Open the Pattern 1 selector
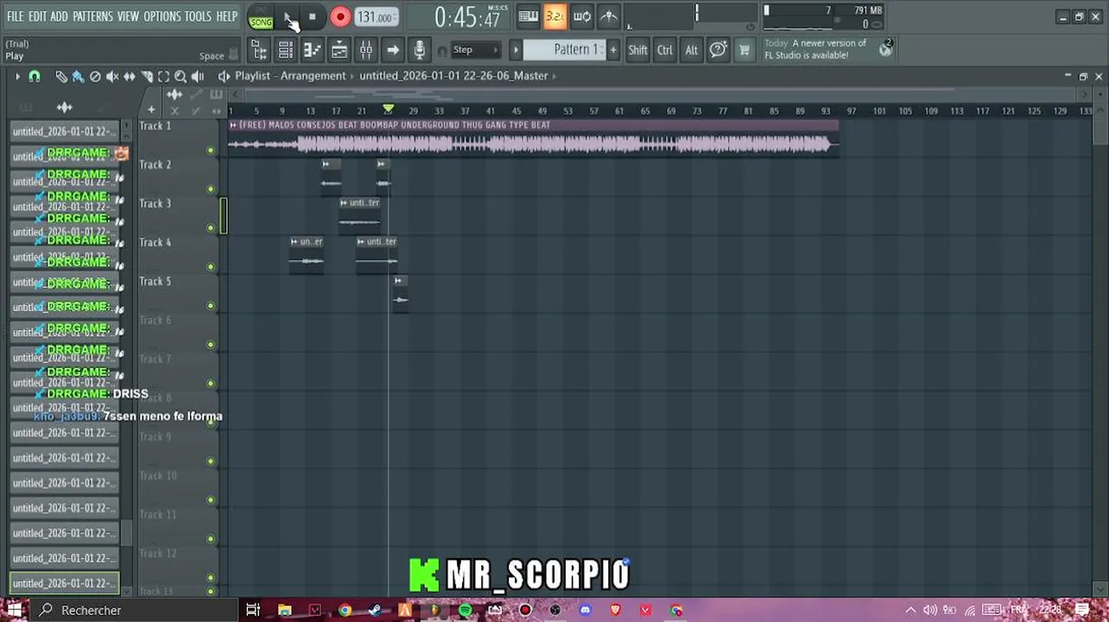 pyautogui.click(x=564, y=49)
